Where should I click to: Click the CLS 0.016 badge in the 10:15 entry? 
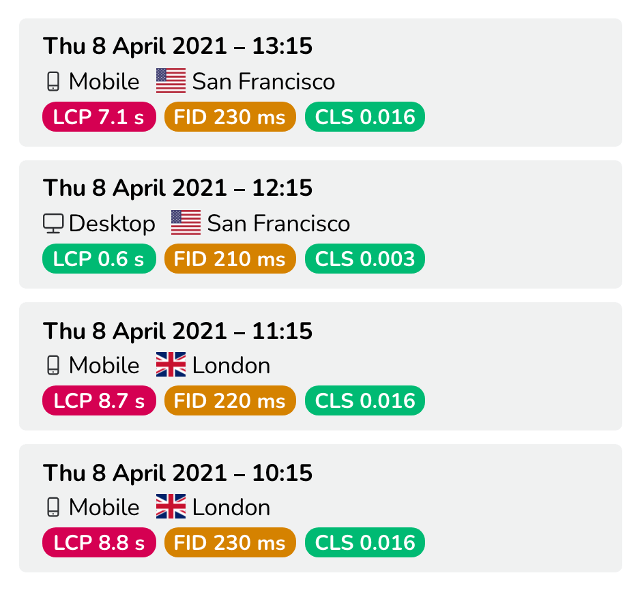coord(365,542)
